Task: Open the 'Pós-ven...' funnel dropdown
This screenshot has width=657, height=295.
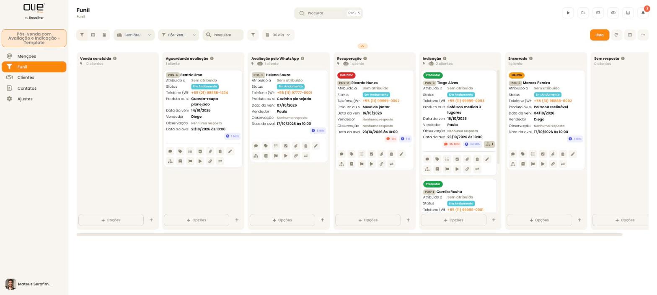Action: (x=178, y=35)
